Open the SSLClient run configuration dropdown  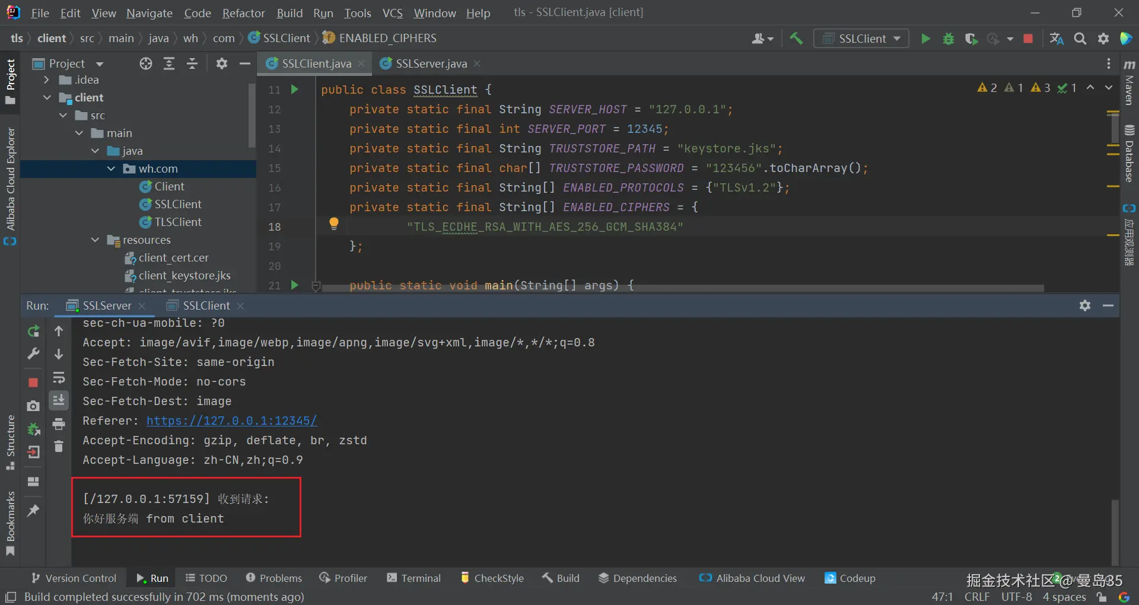pyautogui.click(x=861, y=39)
